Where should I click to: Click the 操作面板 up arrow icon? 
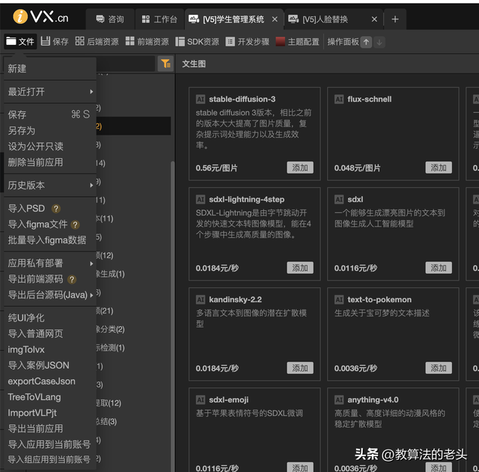tap(366, 42)
